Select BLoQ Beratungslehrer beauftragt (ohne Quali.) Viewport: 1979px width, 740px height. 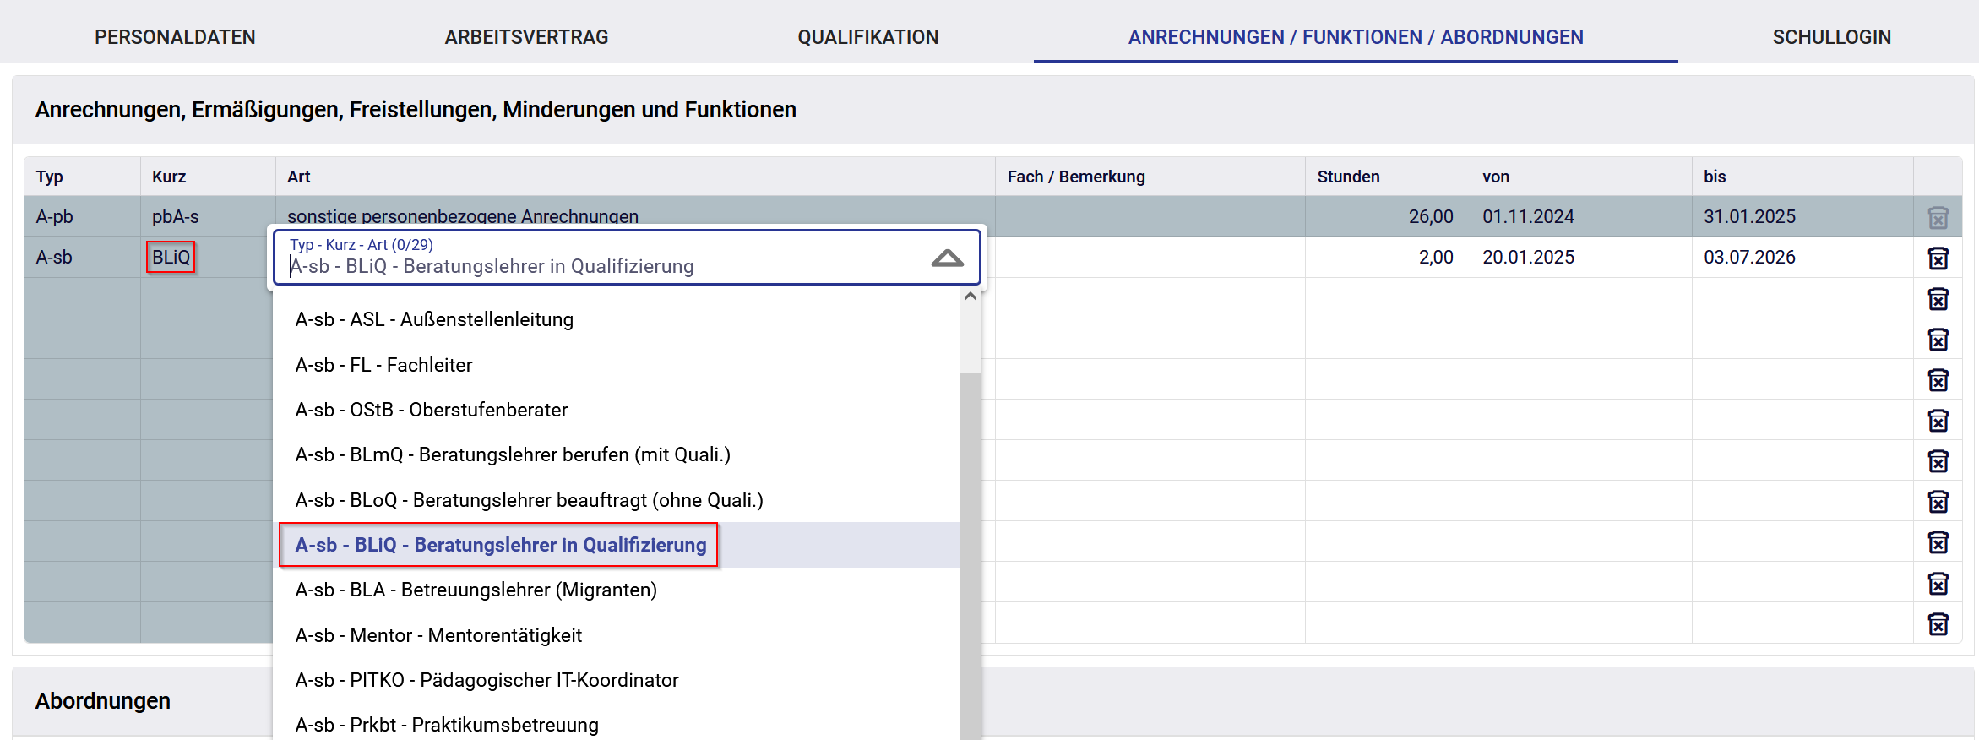click(x=529, y=500)
